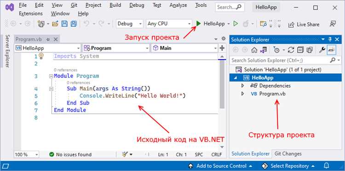Open the 100 % zoom dropdown
This screenshot has height=171, width=345.
pos(26,154)
